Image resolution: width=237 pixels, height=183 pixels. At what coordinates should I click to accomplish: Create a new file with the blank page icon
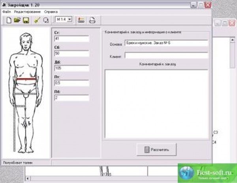(9, 20)
